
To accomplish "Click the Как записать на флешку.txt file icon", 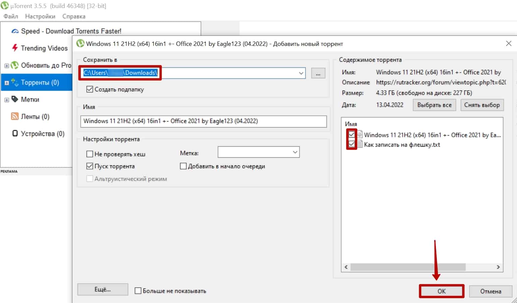I will coord(359,144).
